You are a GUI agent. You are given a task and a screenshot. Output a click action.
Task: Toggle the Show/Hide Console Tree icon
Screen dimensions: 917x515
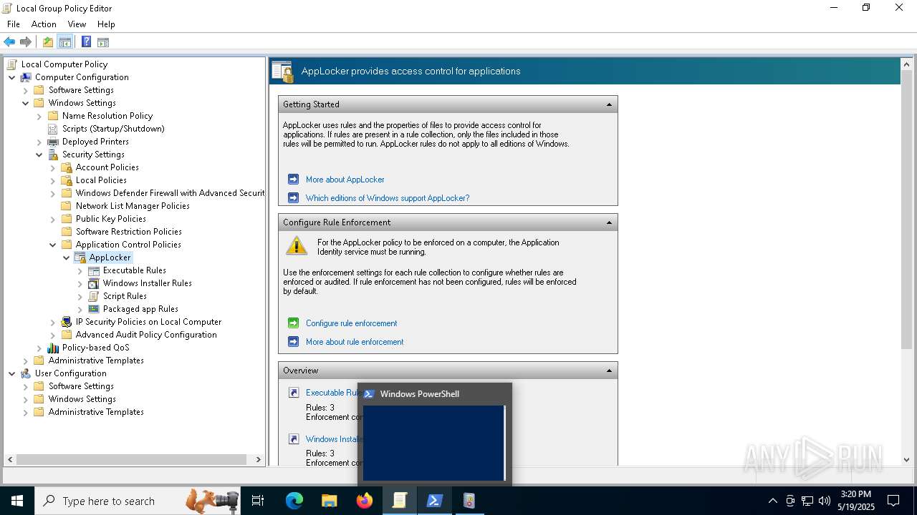65,42
